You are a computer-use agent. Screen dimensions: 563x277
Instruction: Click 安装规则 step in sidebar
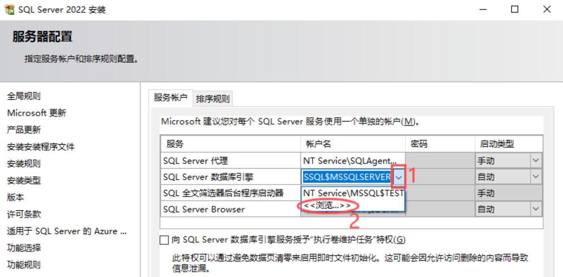(24, 164)
